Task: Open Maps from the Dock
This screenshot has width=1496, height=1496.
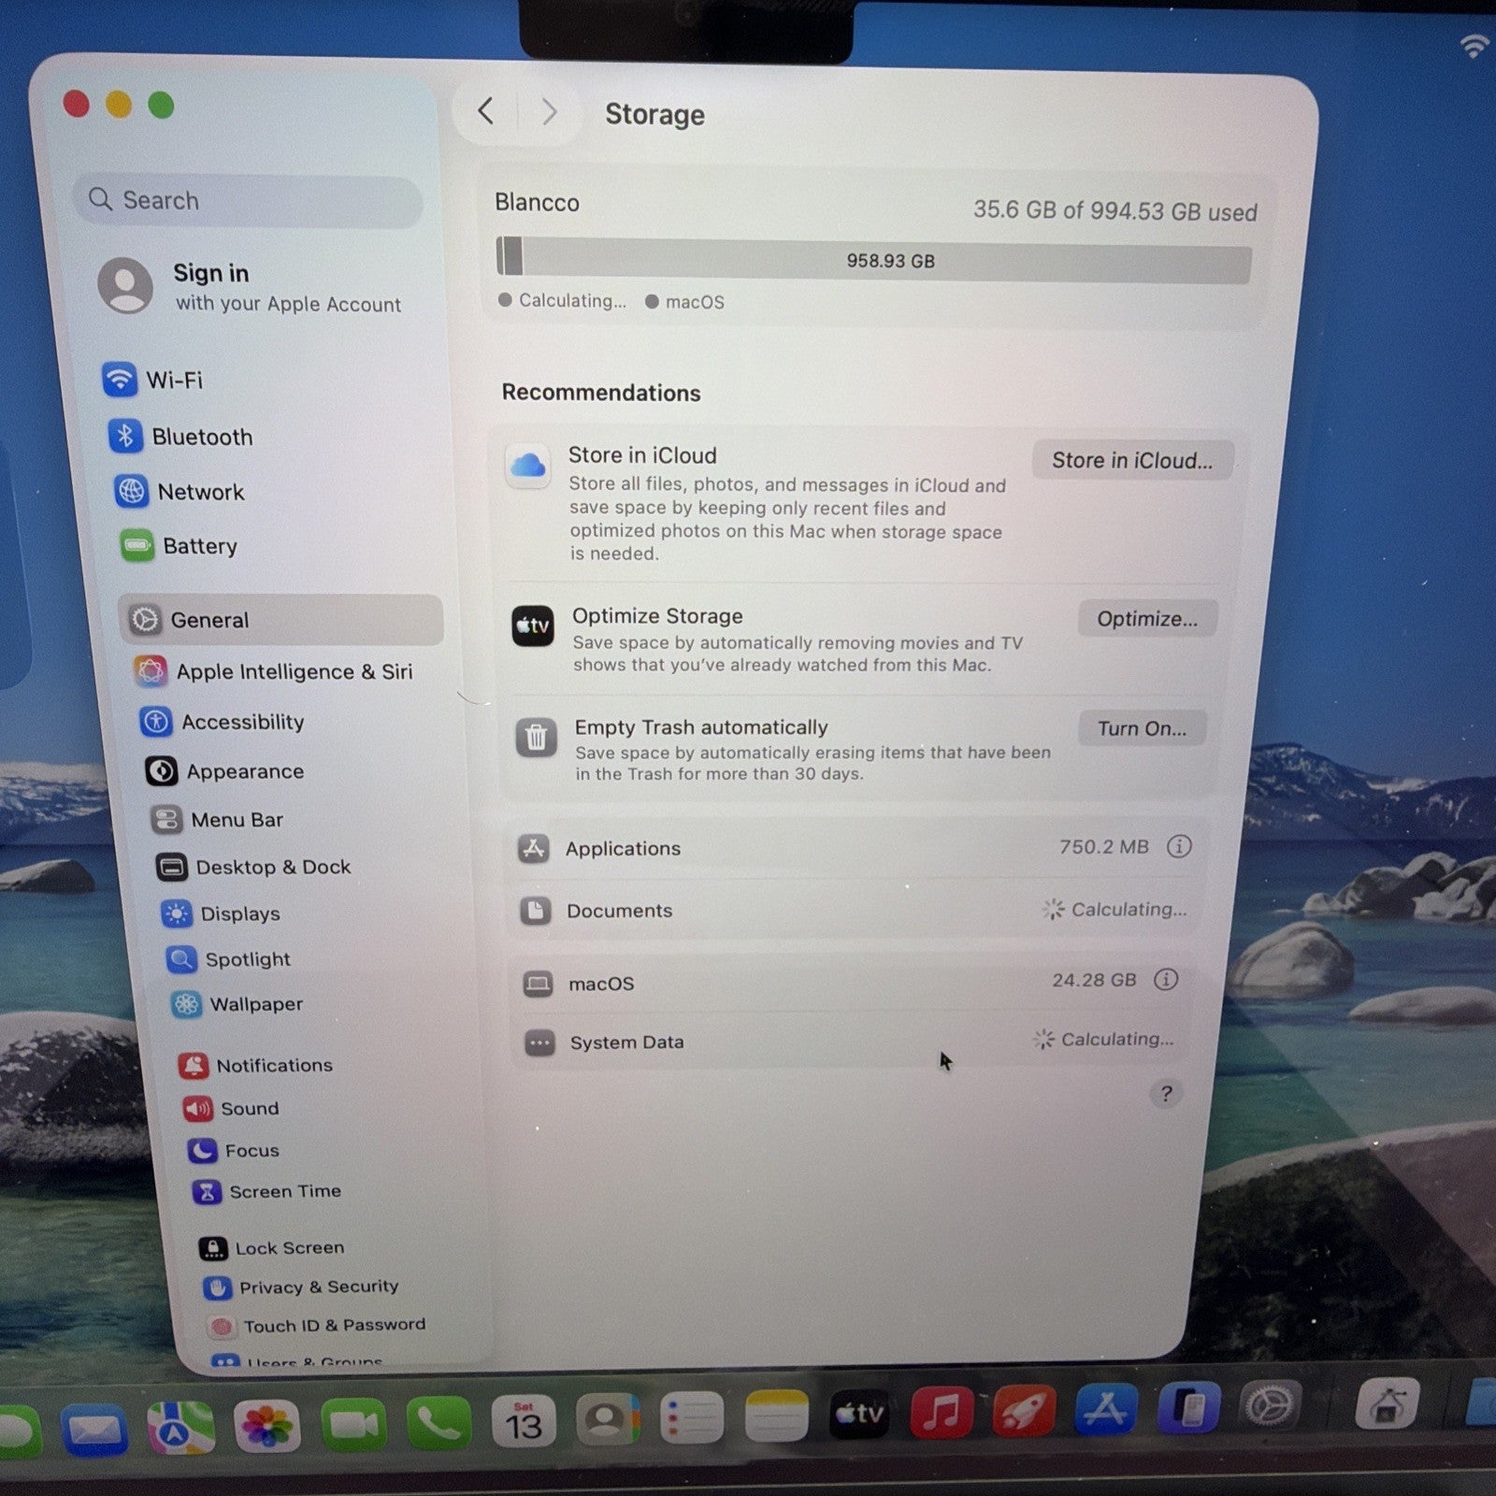Action: tap(180, 1427)
